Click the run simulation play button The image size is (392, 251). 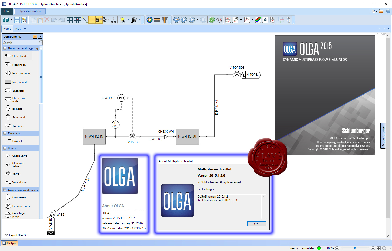coord(184,20)
